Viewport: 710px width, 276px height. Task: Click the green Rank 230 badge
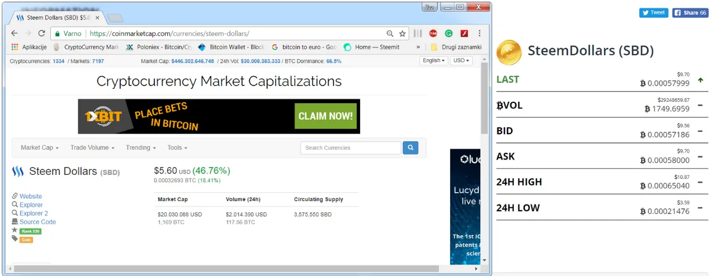[x=30, y=231]
